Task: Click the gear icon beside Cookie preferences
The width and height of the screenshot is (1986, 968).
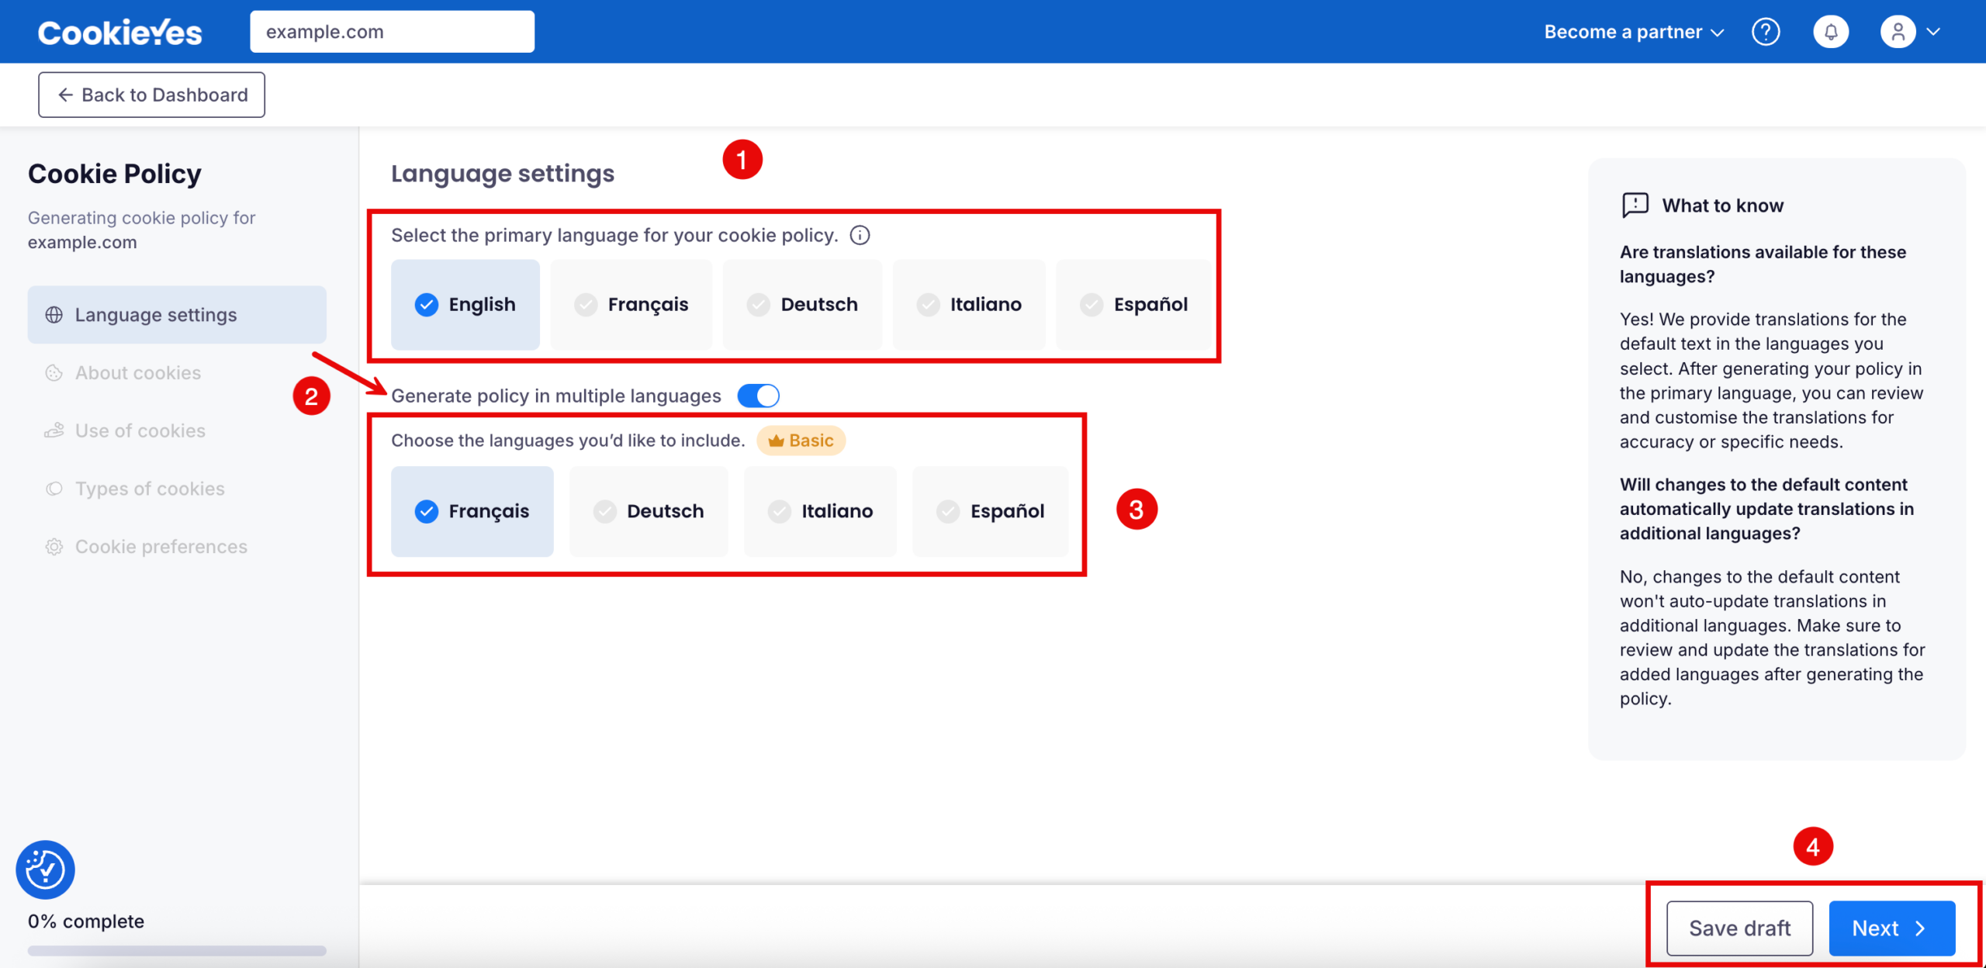Action: (x=54, y=546)
